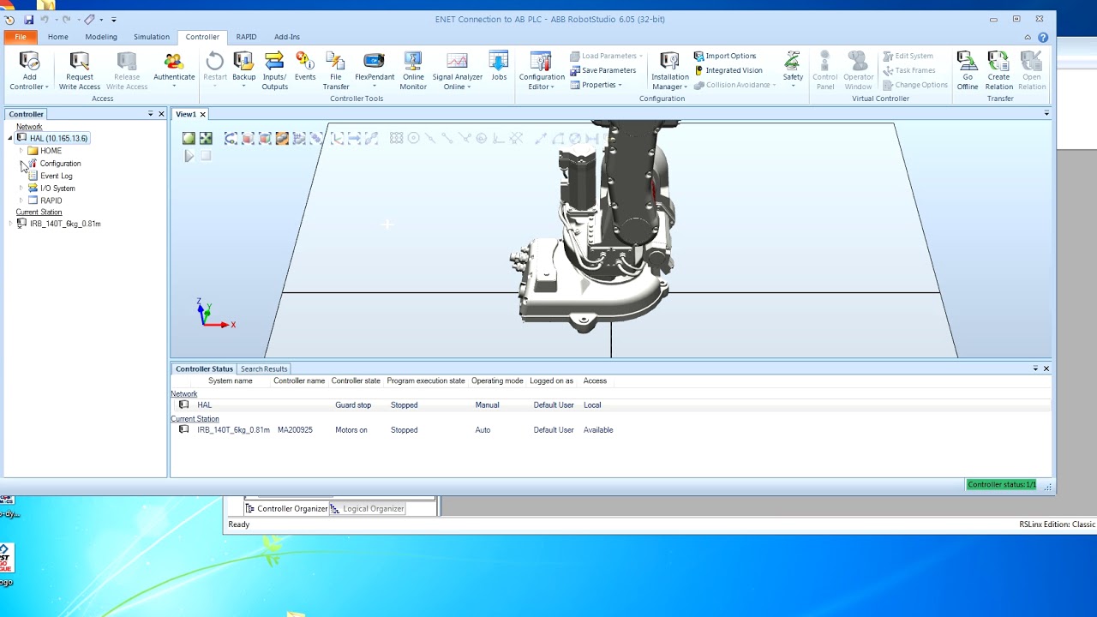
Task: Open the Configuration Editor
Action: point(542,71)
